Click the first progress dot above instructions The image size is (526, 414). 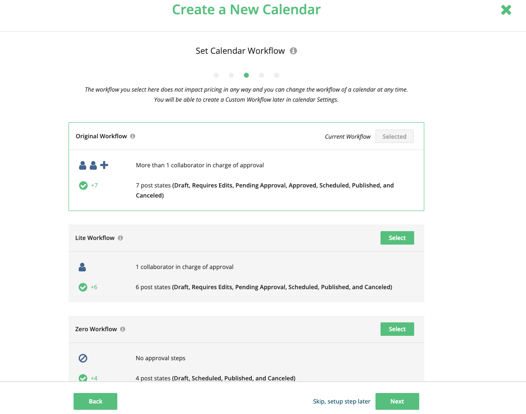click(216, 75)
